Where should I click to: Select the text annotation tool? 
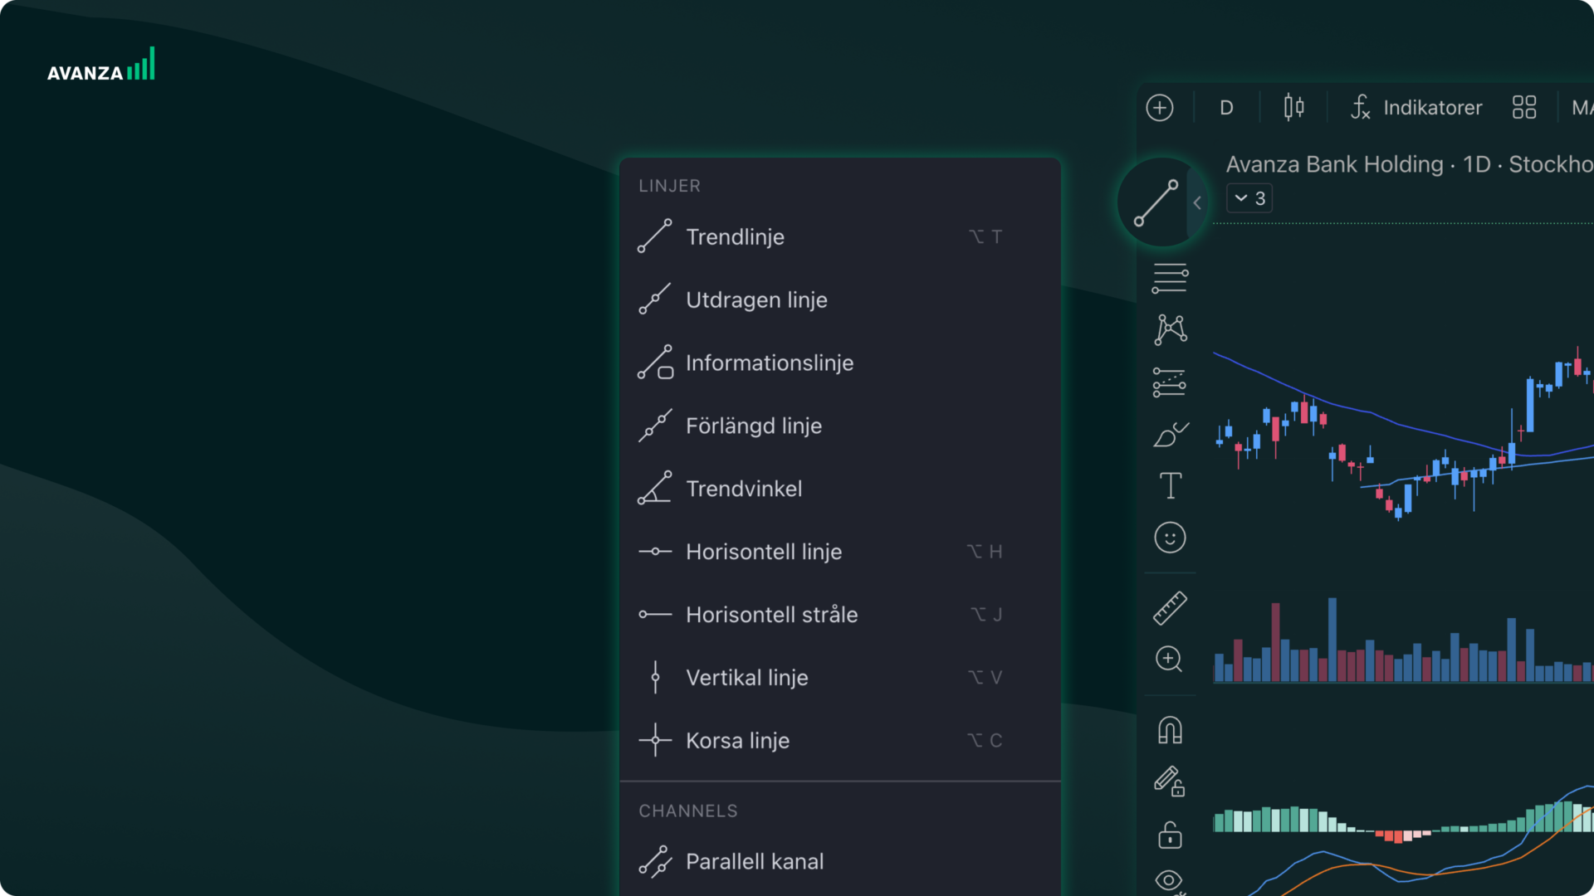(1170, 485)
